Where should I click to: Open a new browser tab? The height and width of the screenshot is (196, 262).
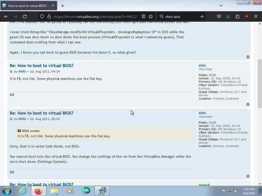click(62, 6)
